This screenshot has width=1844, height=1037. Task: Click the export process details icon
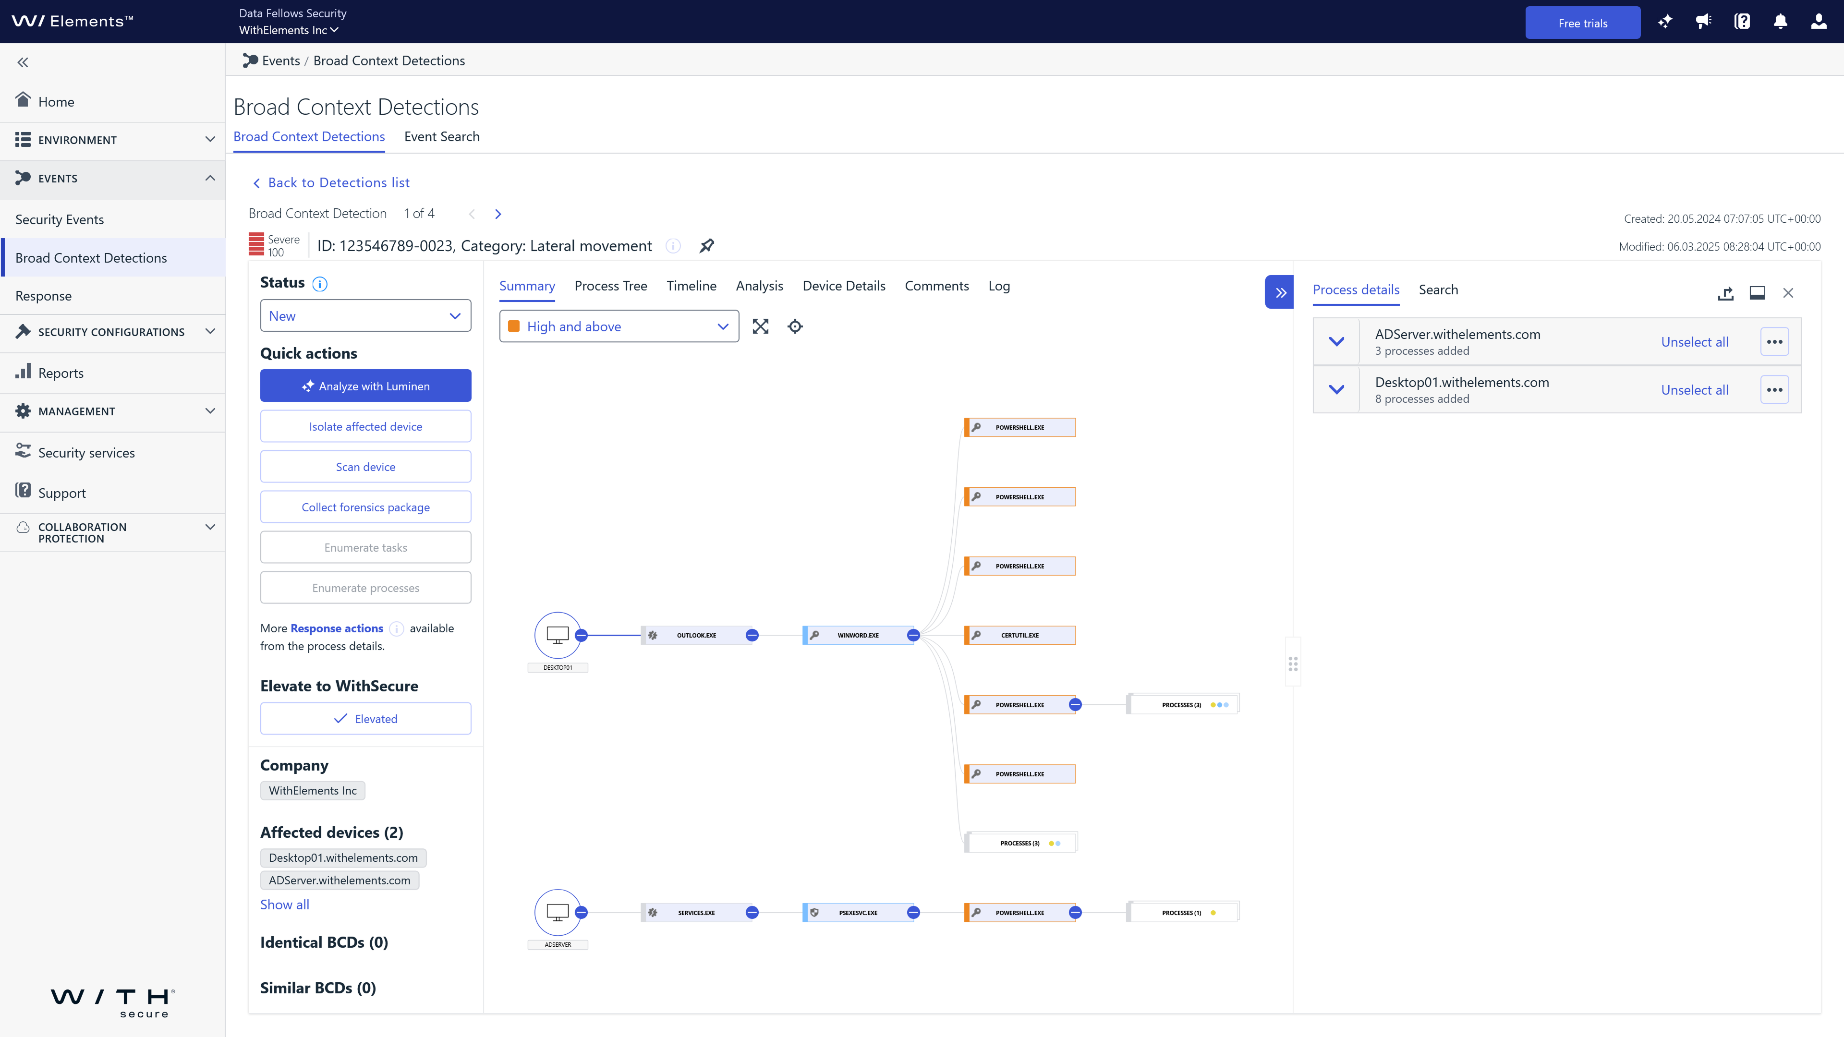click(x=1725, y=293)
